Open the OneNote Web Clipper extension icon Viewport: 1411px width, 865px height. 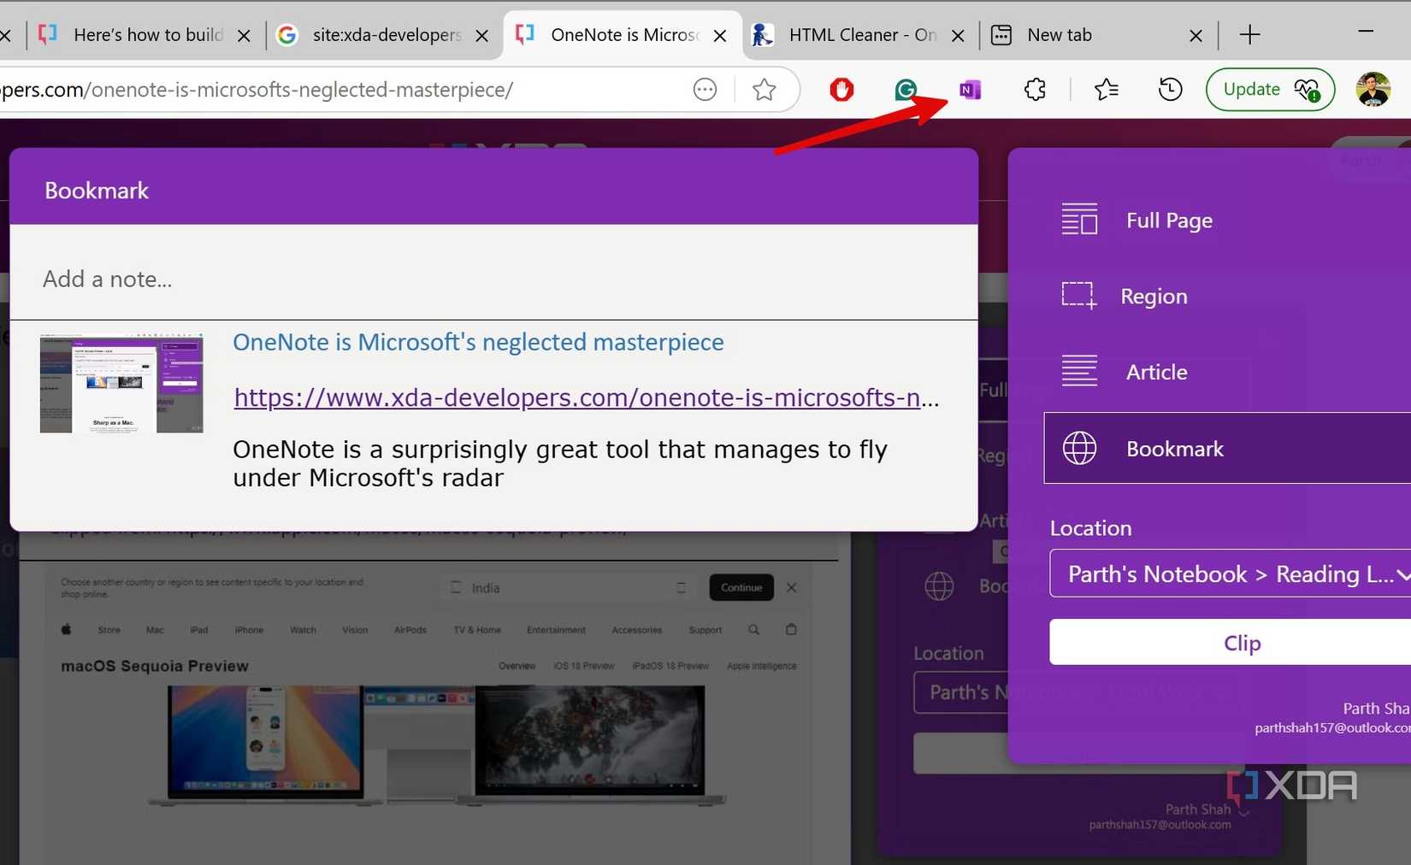point(970,89)
